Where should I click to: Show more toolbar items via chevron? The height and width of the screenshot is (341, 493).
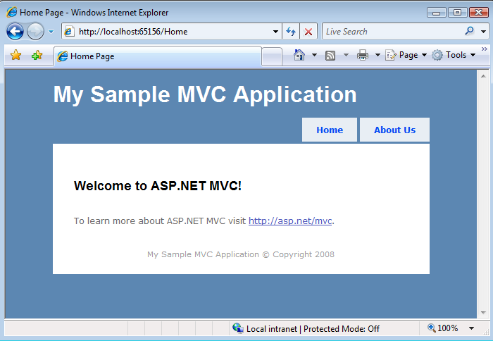pyautogui.click(x=485, y=49)
